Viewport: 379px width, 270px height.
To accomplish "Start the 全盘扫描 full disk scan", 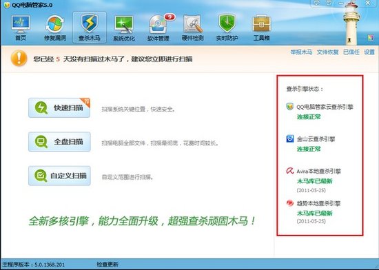I will coord(59,142).
